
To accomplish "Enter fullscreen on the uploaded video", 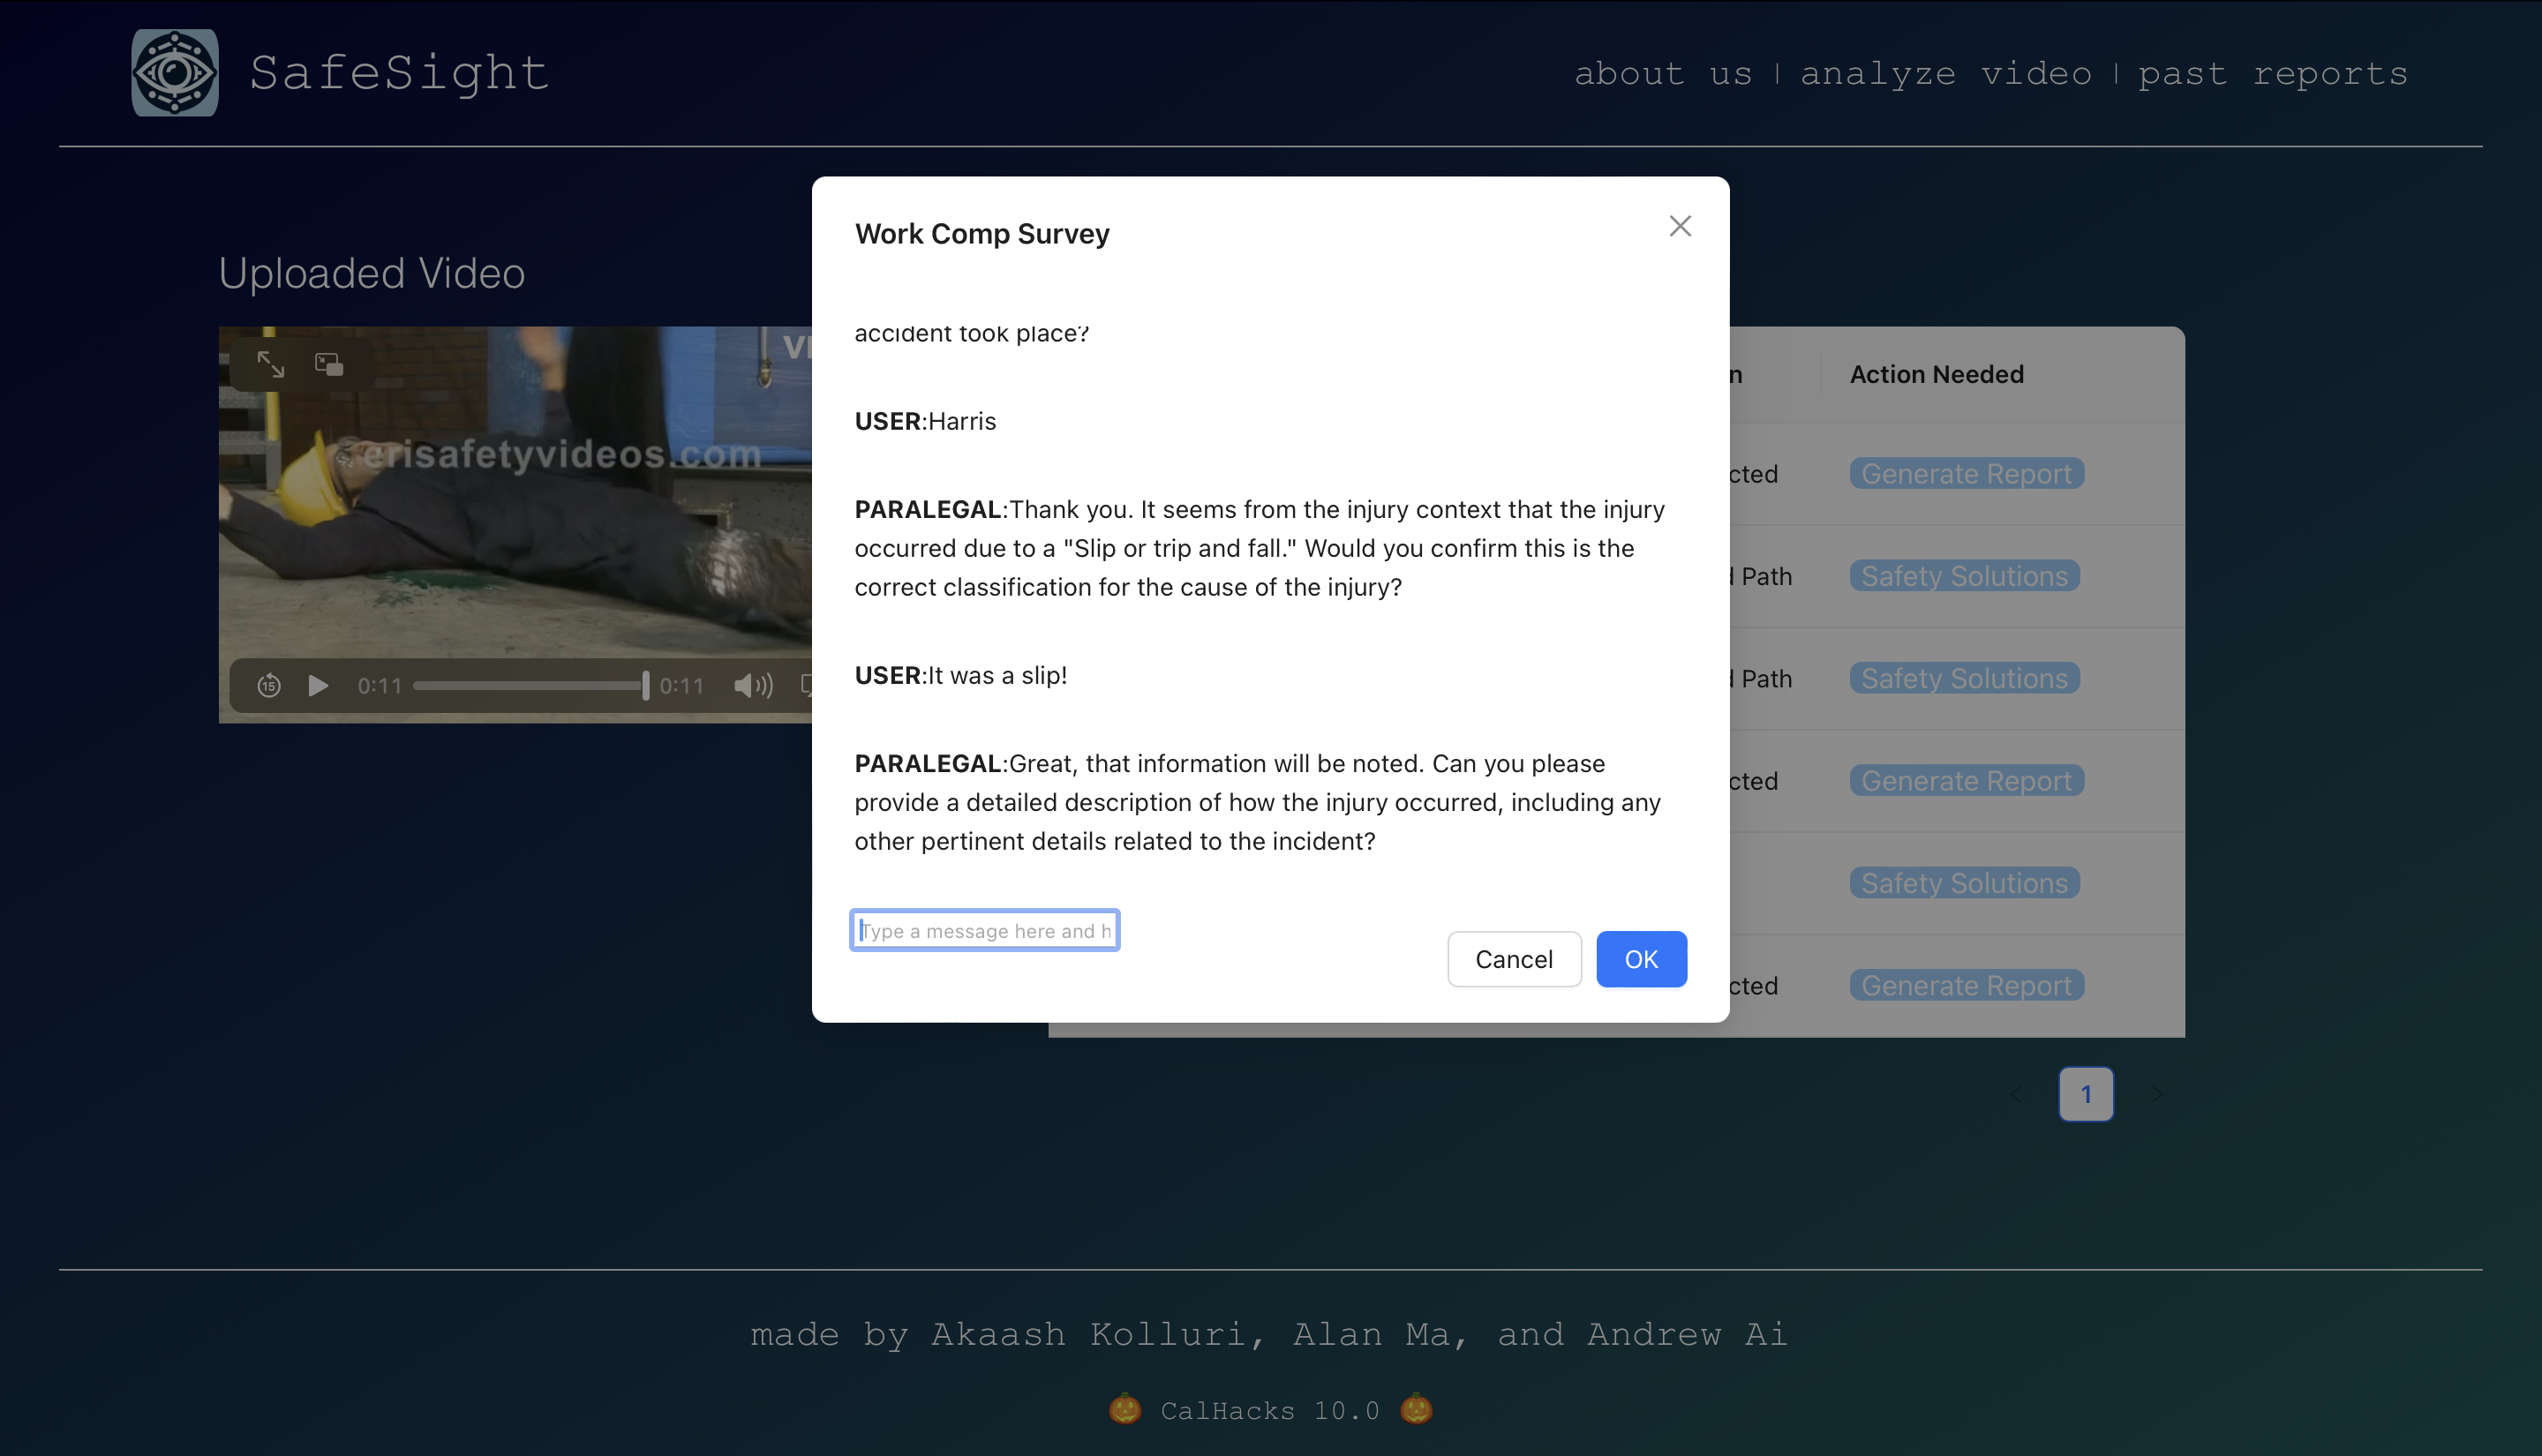I will pyautogui.click(x=270, y=364).
